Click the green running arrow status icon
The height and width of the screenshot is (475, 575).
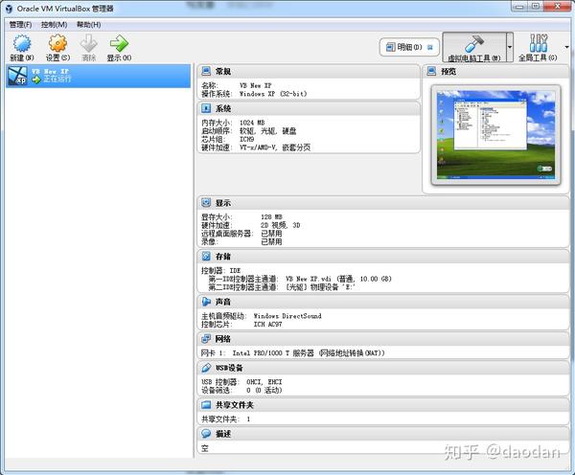[x=36, y=79]
